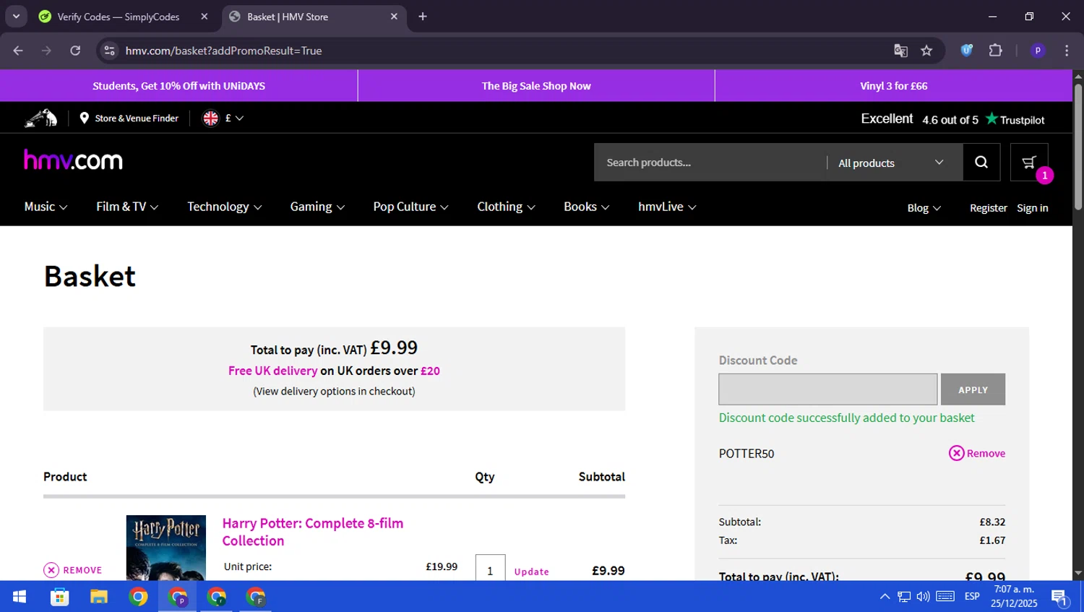Open File Explorer from taskbar

point(99,597)
